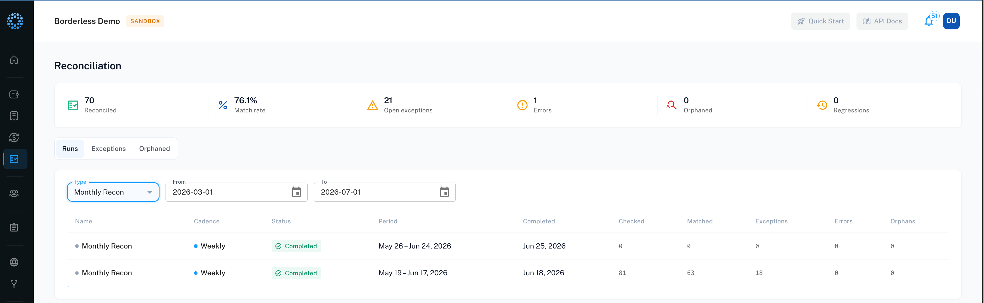Click the Open exceptions warning icon
Viewport: 984px width, 303px height.
pos(373,105)
